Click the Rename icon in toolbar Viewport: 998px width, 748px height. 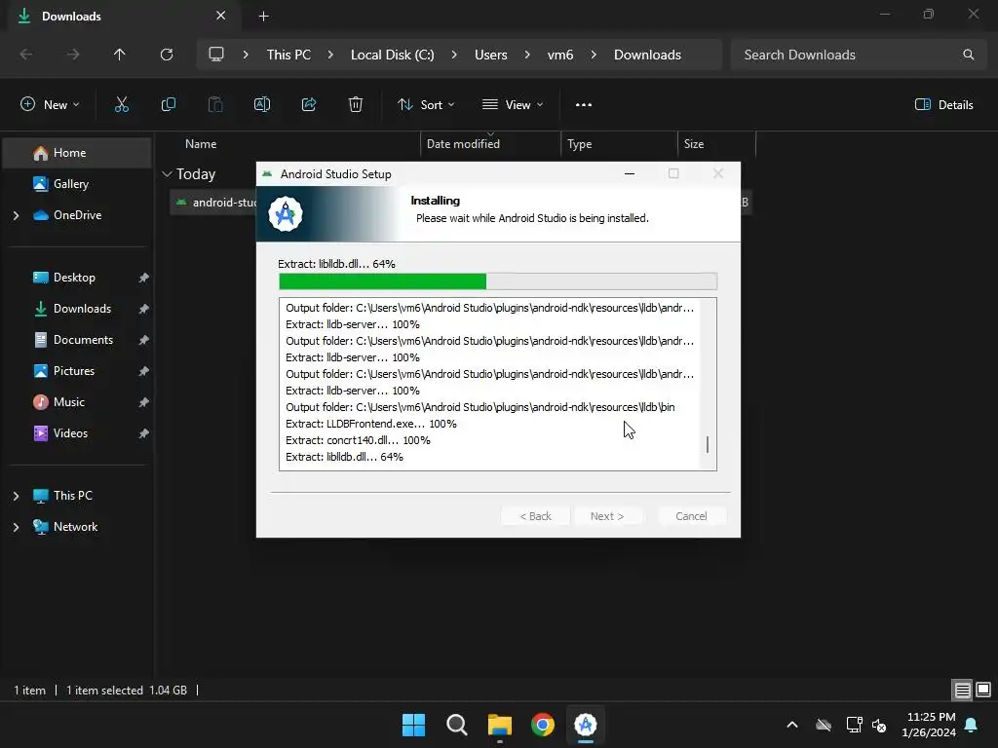click(x=261, y=105)
